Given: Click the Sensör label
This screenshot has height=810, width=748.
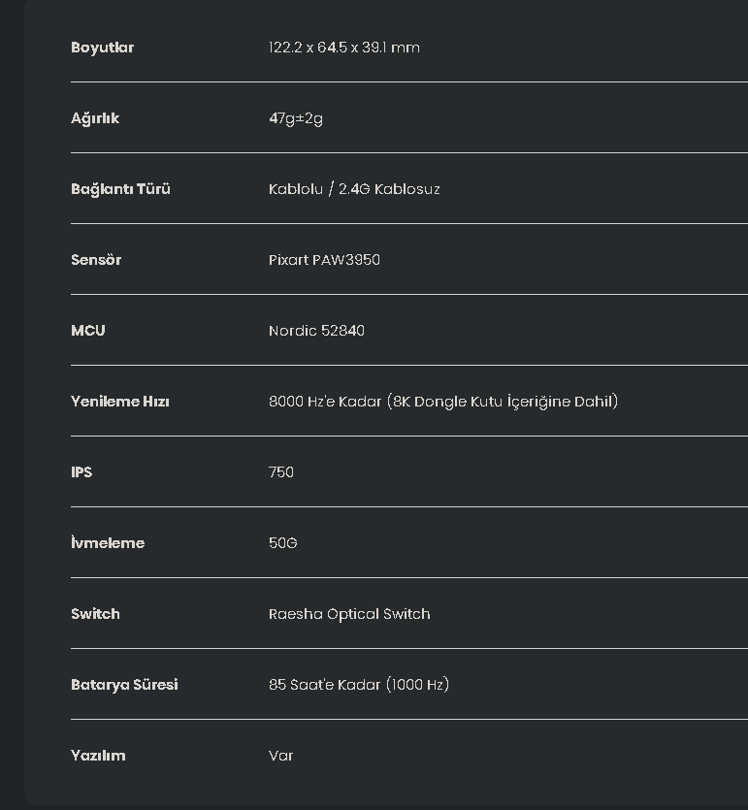Looking at the screenshot, I should [x=96, y=260].
